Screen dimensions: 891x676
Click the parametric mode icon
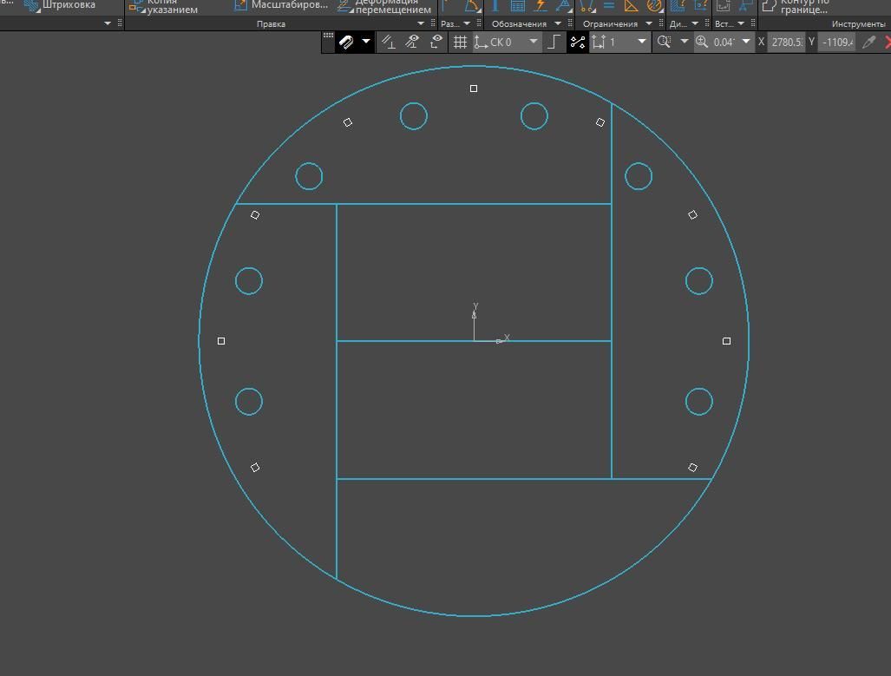click(578, 42)
